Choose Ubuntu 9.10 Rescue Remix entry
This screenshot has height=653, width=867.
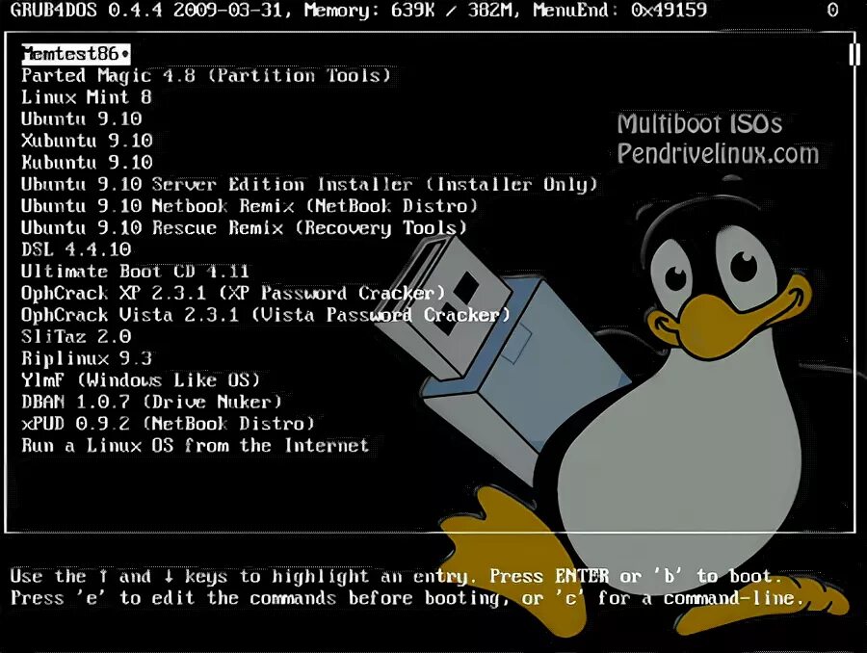point(244,228)
